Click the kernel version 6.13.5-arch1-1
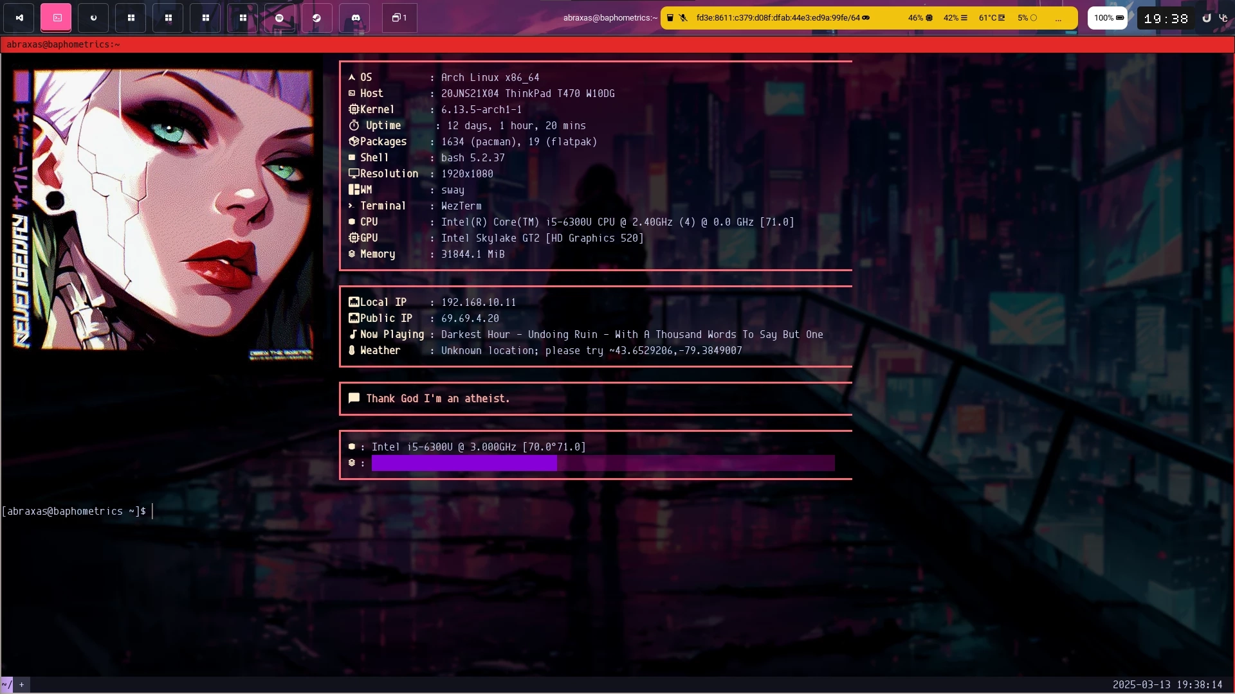The width and height of the screenshot is (1235, 694). pyautogui.click(x=481, y=110)
